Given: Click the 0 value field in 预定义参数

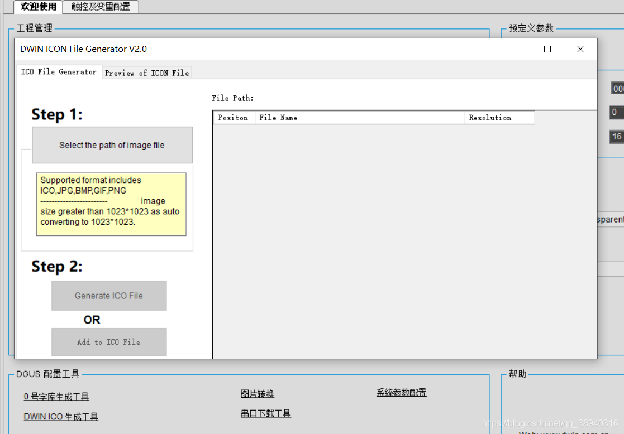Looking at the screenshot, I should (x=617, y=113).
